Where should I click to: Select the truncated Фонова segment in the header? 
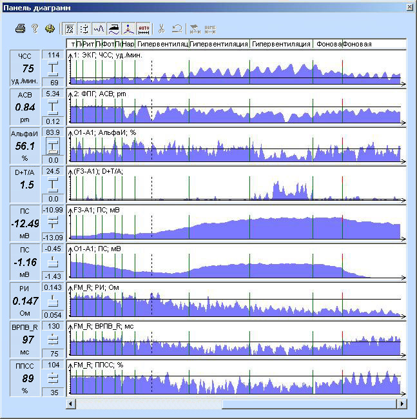327,44
